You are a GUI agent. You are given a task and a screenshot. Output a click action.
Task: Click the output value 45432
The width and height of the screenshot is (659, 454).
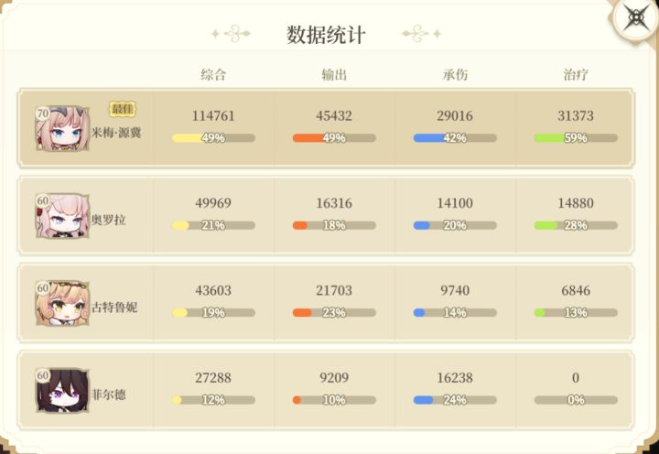(334, 115)
